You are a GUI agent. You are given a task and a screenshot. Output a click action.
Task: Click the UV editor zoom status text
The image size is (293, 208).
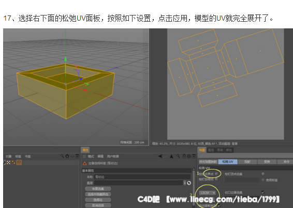click(195, 143)
